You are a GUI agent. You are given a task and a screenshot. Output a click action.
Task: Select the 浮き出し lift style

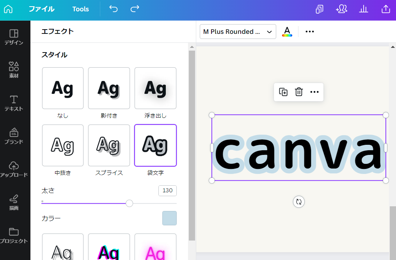pos(155,88)
